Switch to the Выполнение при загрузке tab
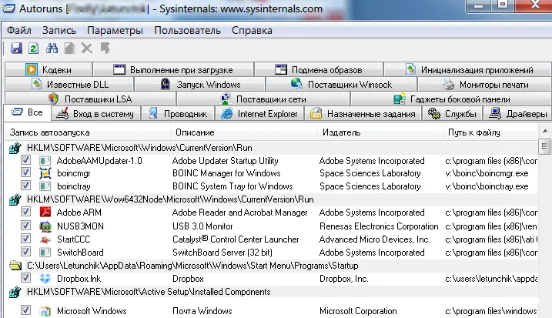552x318 pixels. tap(173, 70)
